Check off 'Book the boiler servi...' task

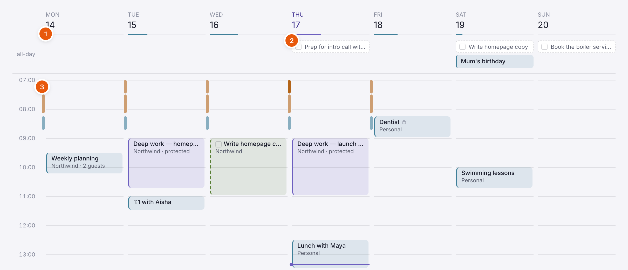tap(544, 47)
